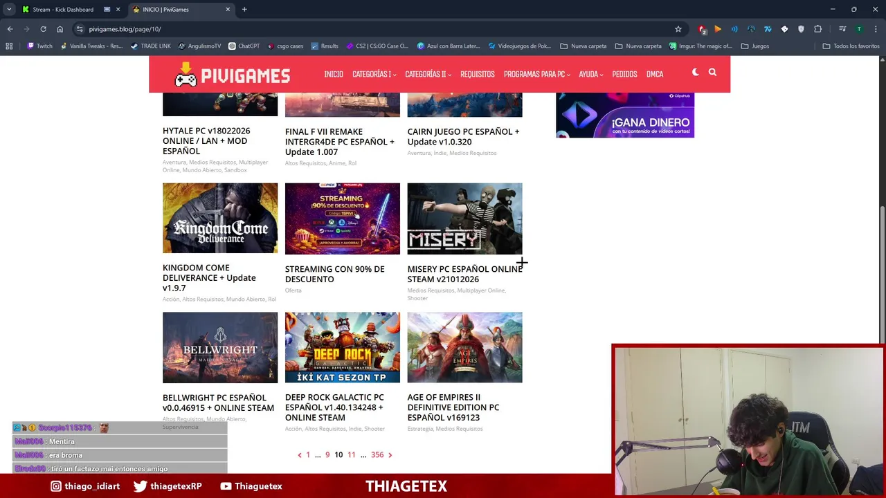The image size is (886, 498).
Task: Expand the AYUDA dropdown menu
Action: (x=590, y=74)
